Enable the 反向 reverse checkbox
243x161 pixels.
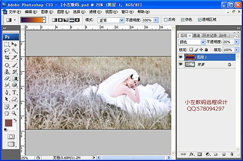pos(166,20)
